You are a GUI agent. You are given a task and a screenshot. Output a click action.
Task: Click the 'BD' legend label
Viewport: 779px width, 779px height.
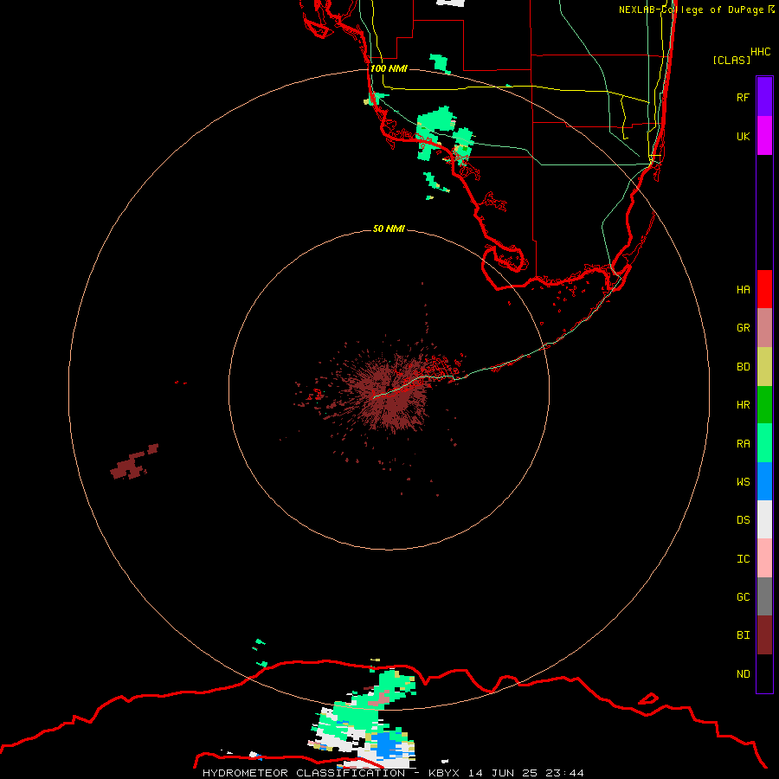pos(743,367)
